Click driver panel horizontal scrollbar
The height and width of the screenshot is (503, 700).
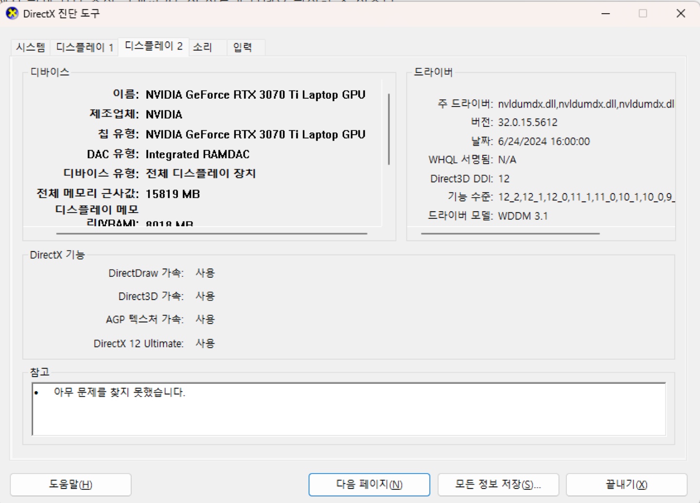[510, 234]
